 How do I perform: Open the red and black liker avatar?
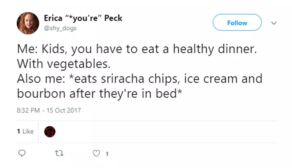click(x=49, y=132)
